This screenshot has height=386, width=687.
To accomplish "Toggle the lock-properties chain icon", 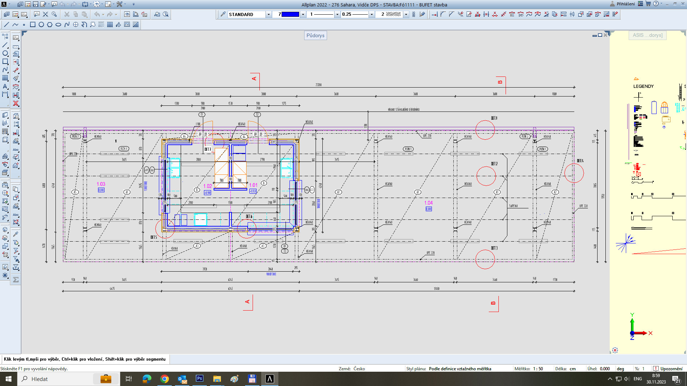I will click(414, 14).
